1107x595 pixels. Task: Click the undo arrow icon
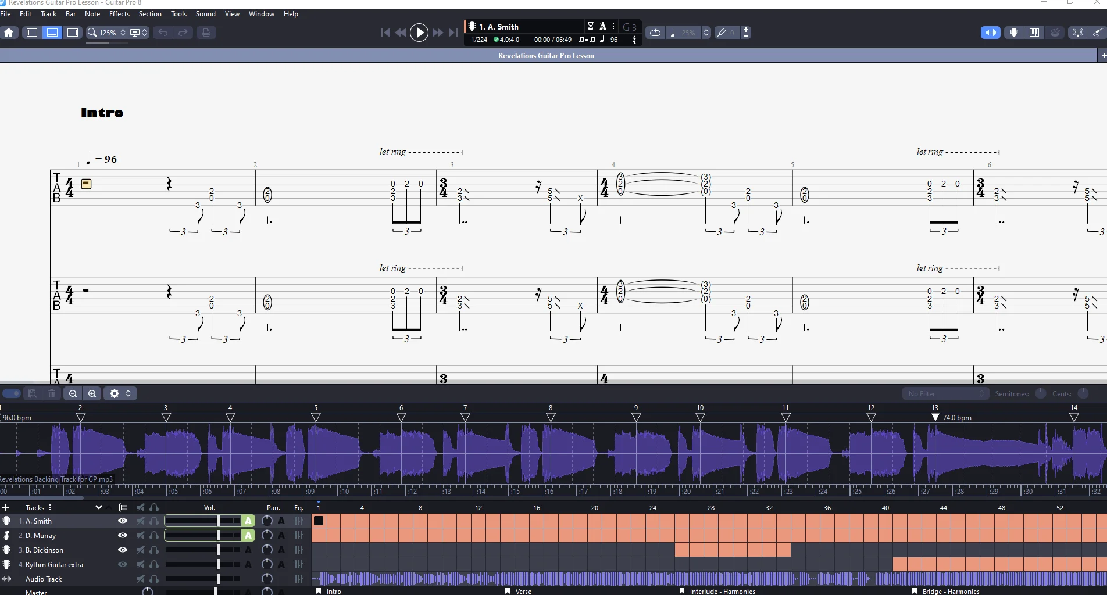click(x=163, y=33)
